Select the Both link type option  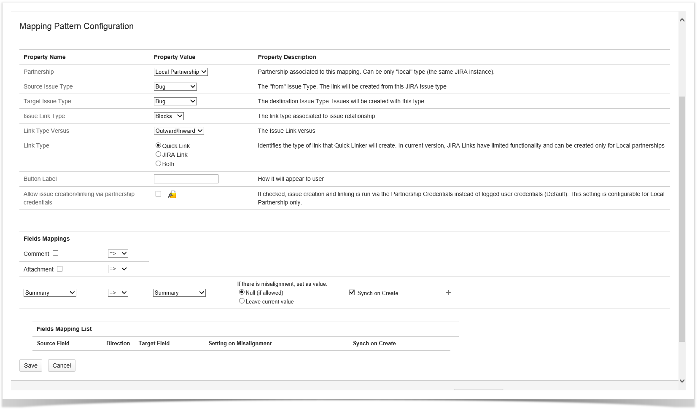point(158,164)
